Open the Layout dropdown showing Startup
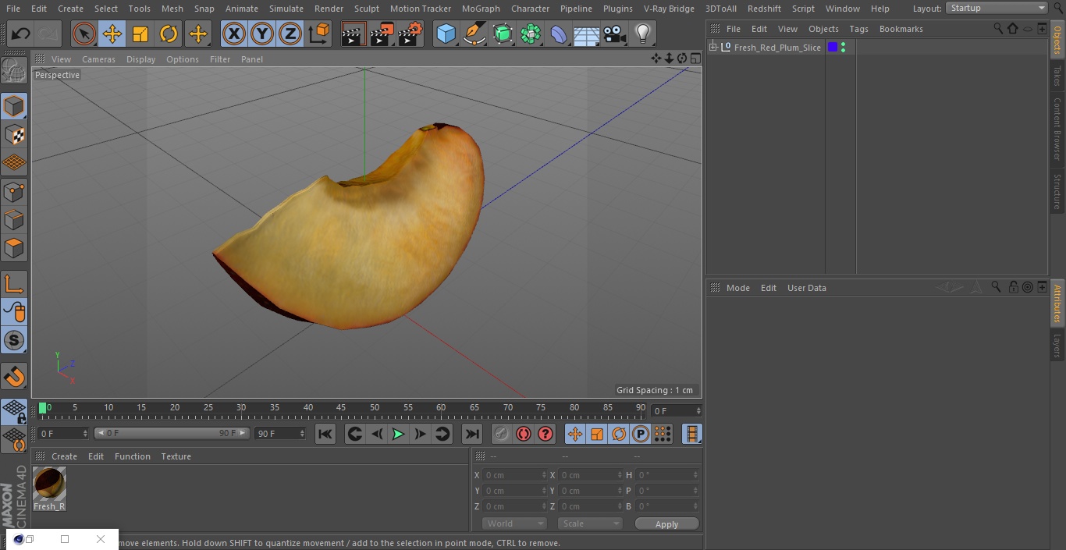 point(997,8)
